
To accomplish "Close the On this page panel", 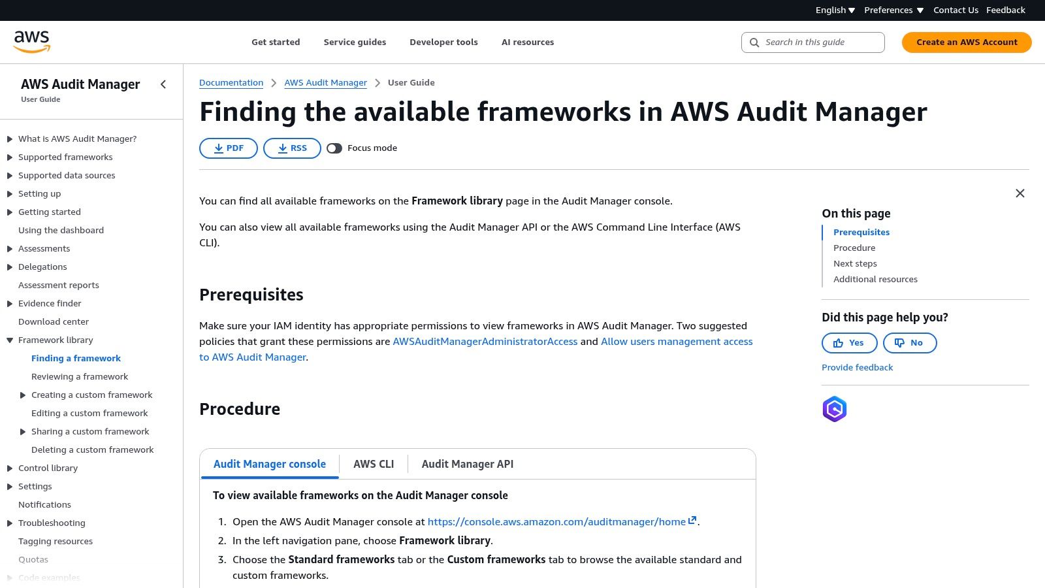I will 1020,193.
